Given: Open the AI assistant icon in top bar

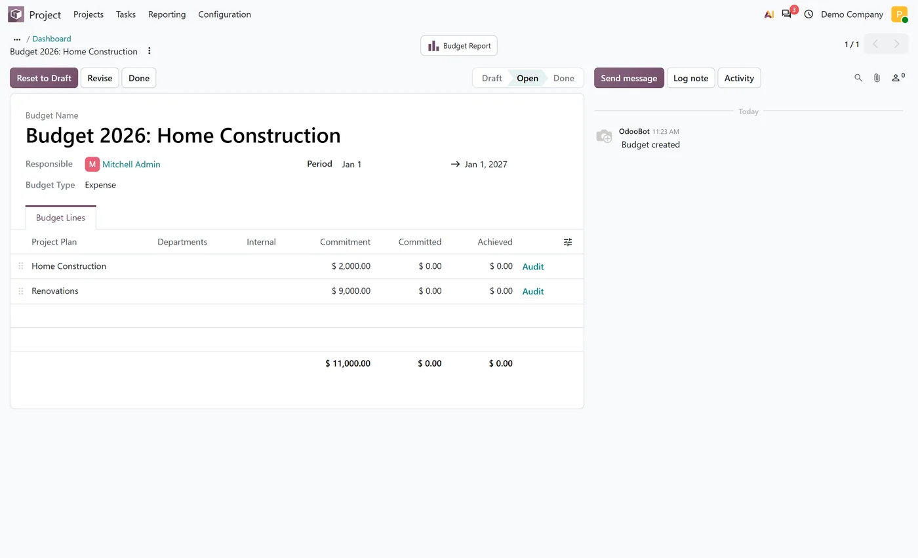Looking at the screenshot, I should (x=769, y=14).
